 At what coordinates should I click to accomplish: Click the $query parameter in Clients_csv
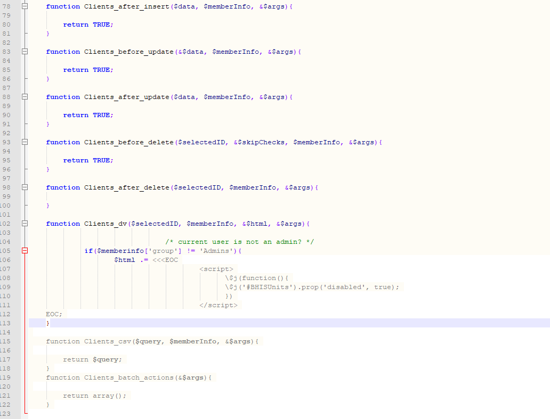tap(148, 341)
